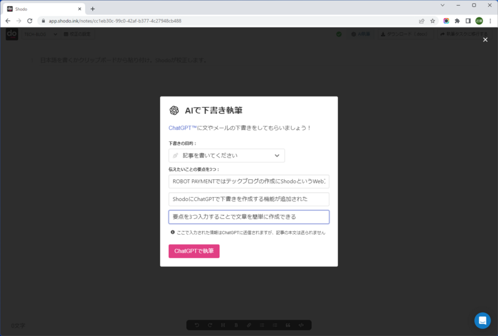Open the chat support widget bubble
The width and height of the screenshot is (498, 336).
(x=482, y=320)
